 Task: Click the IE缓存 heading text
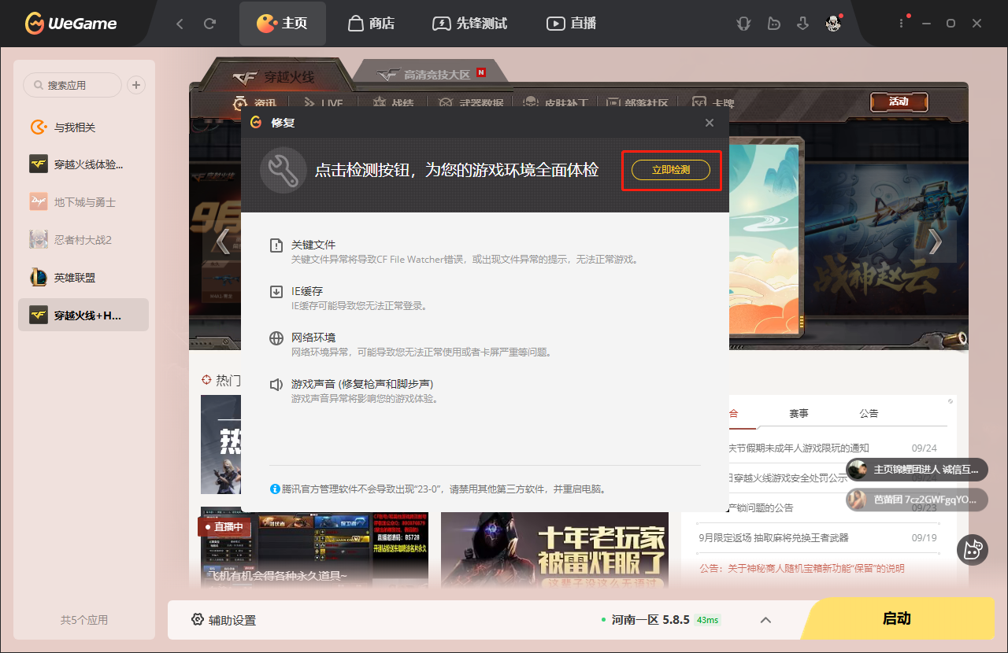tap(307, 291)
